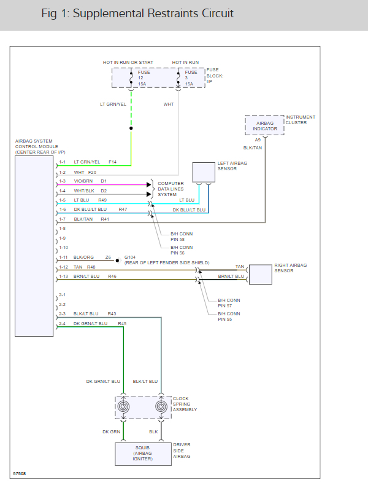Image resolution: width=368 pixels, height=496 pixels.
Task: Click pin 1-4 'WHT/BLK D2' row
Action: (x=83, y=191)
